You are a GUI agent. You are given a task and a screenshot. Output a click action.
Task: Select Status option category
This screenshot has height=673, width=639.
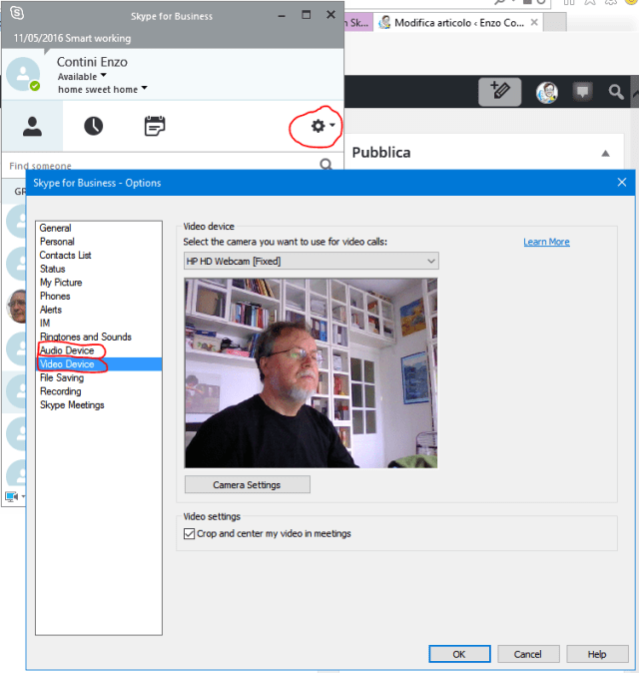52,269
